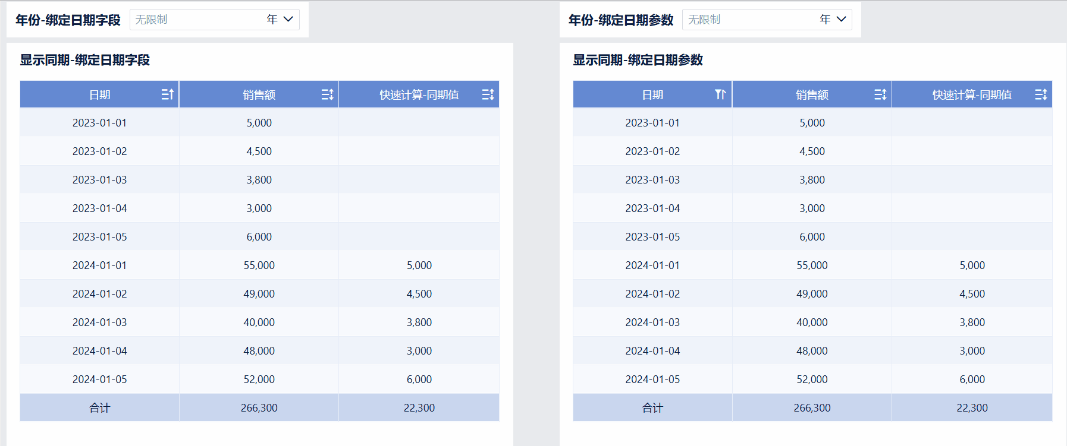Click 销售额 value 3,800 in 绑定日期字段 table
Screen dimensions: 1067x446
259,180
